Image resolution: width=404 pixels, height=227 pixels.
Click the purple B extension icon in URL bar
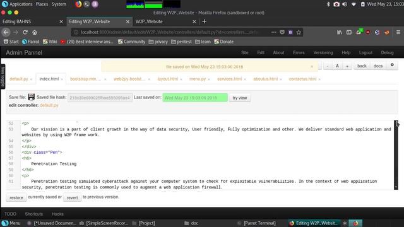(x=290, y=32)
